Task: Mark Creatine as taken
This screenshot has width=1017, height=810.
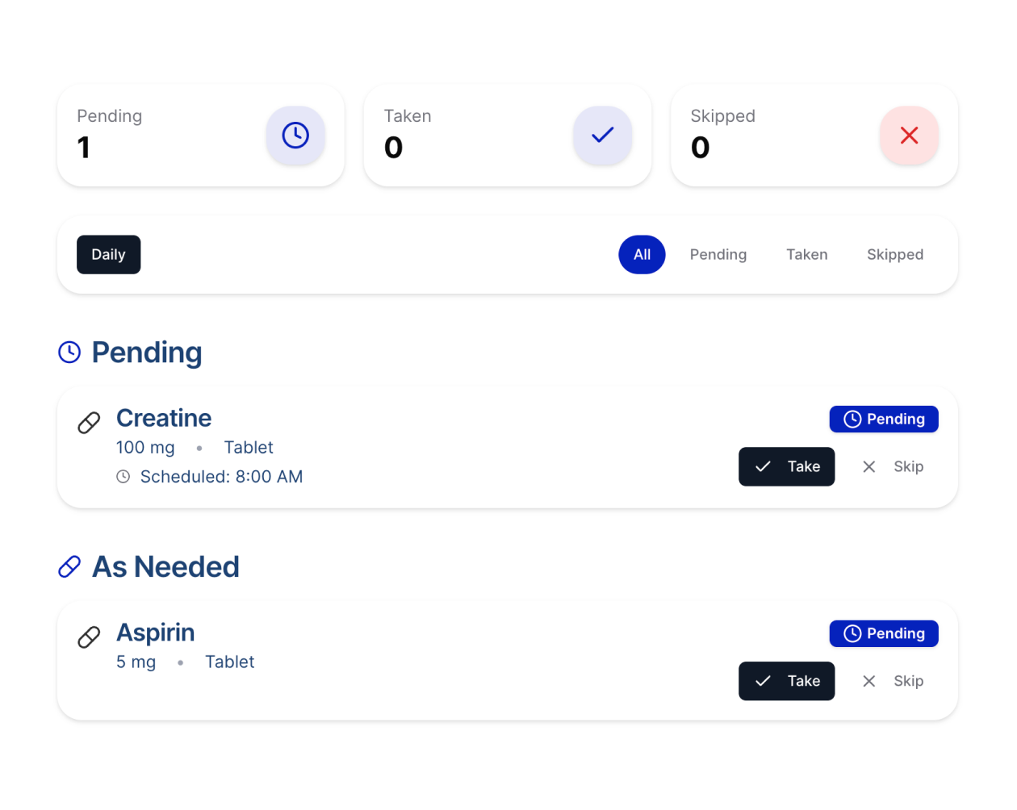Action: pyautogui.click(x=786, y=467)
